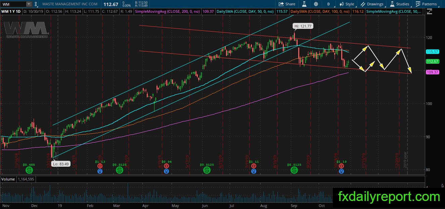Open the flask (thinkScript lab) icon
Screen dimensions: 445x209
pos(304,4)
